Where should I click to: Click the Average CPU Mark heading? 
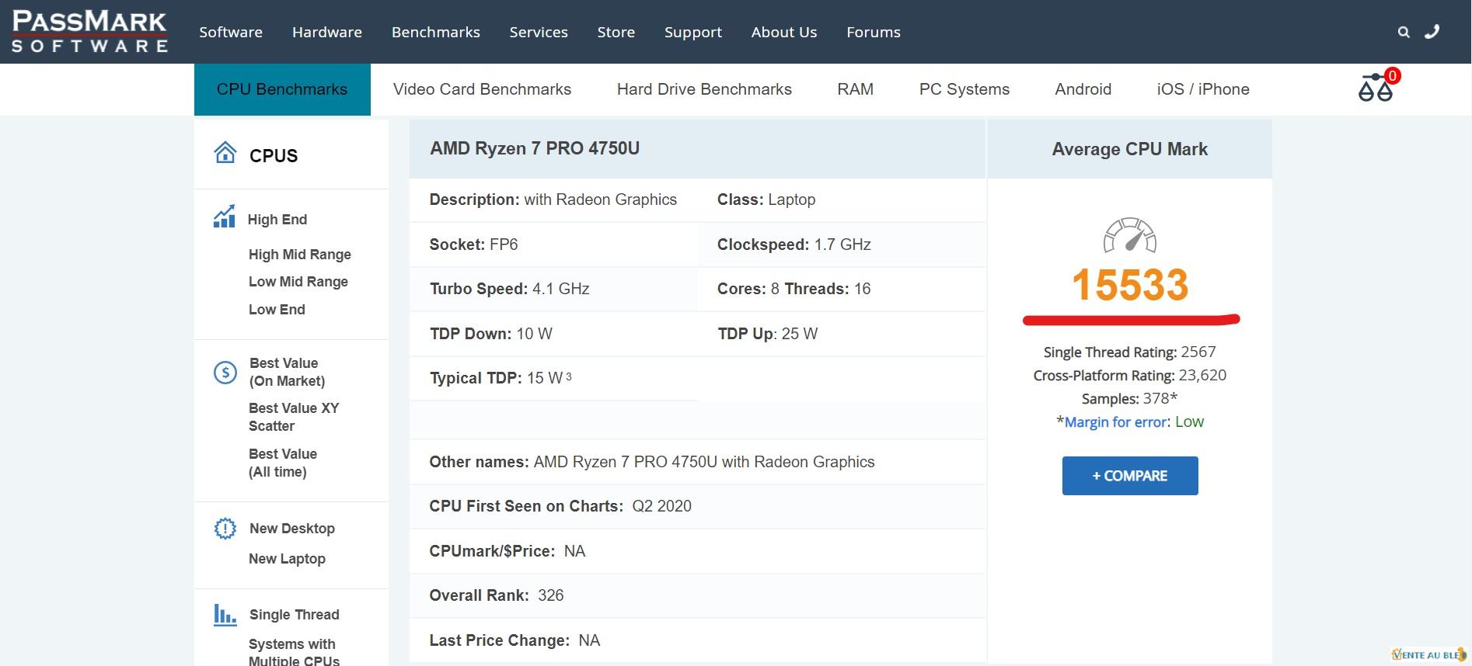pyautogui.click(x=1129, y=149)
